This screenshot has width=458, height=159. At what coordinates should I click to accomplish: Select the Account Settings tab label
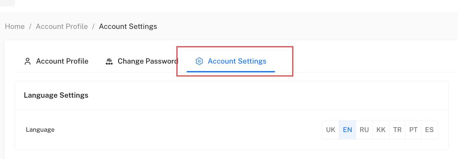[x=237, y=61]
